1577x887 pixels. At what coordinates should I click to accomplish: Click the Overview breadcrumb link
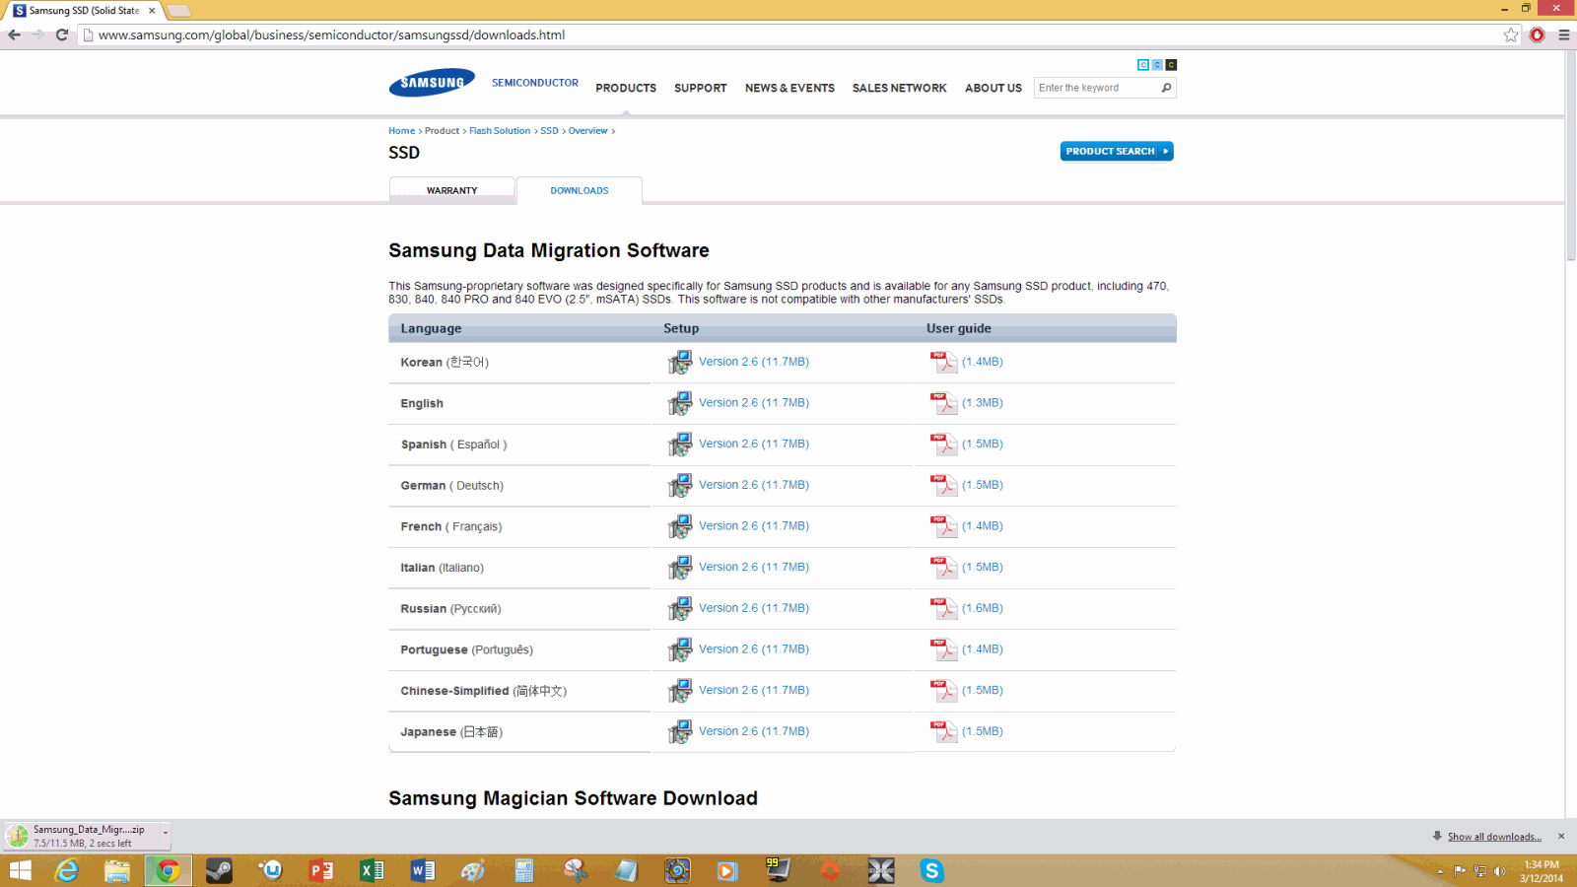click(x=588, y=130)
